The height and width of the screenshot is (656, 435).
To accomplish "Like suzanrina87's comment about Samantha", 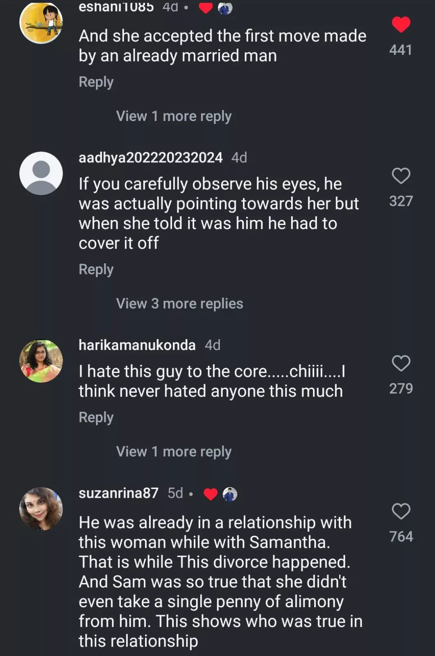I will point(401,511).
